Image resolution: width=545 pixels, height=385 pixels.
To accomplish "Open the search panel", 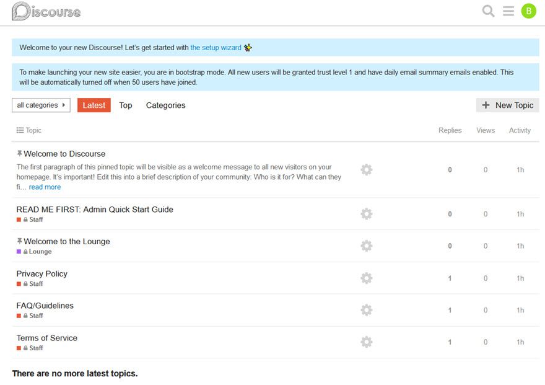I will coord(487,11).
